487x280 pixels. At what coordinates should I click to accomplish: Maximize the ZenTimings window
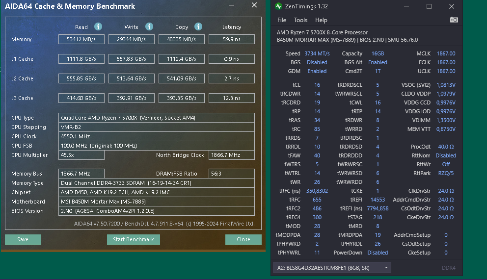[429, 6]
